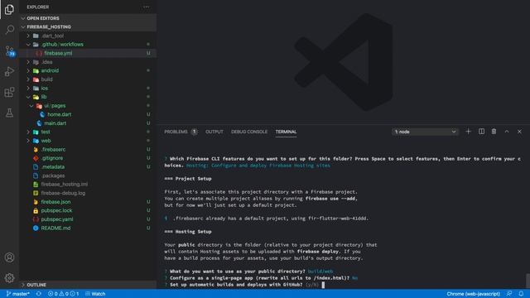The height and width of the screenshot is (298, 530).
Task: Collapse the Open Editors section
Action: [x=88, y=18]
